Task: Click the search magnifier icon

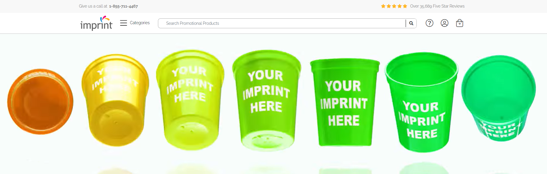Action: tap(411, 23)
